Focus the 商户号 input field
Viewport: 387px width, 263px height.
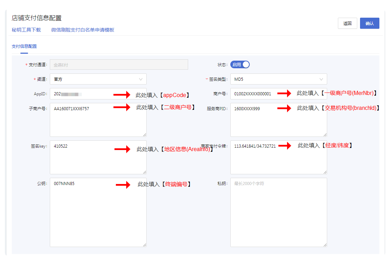coord(254,94)
